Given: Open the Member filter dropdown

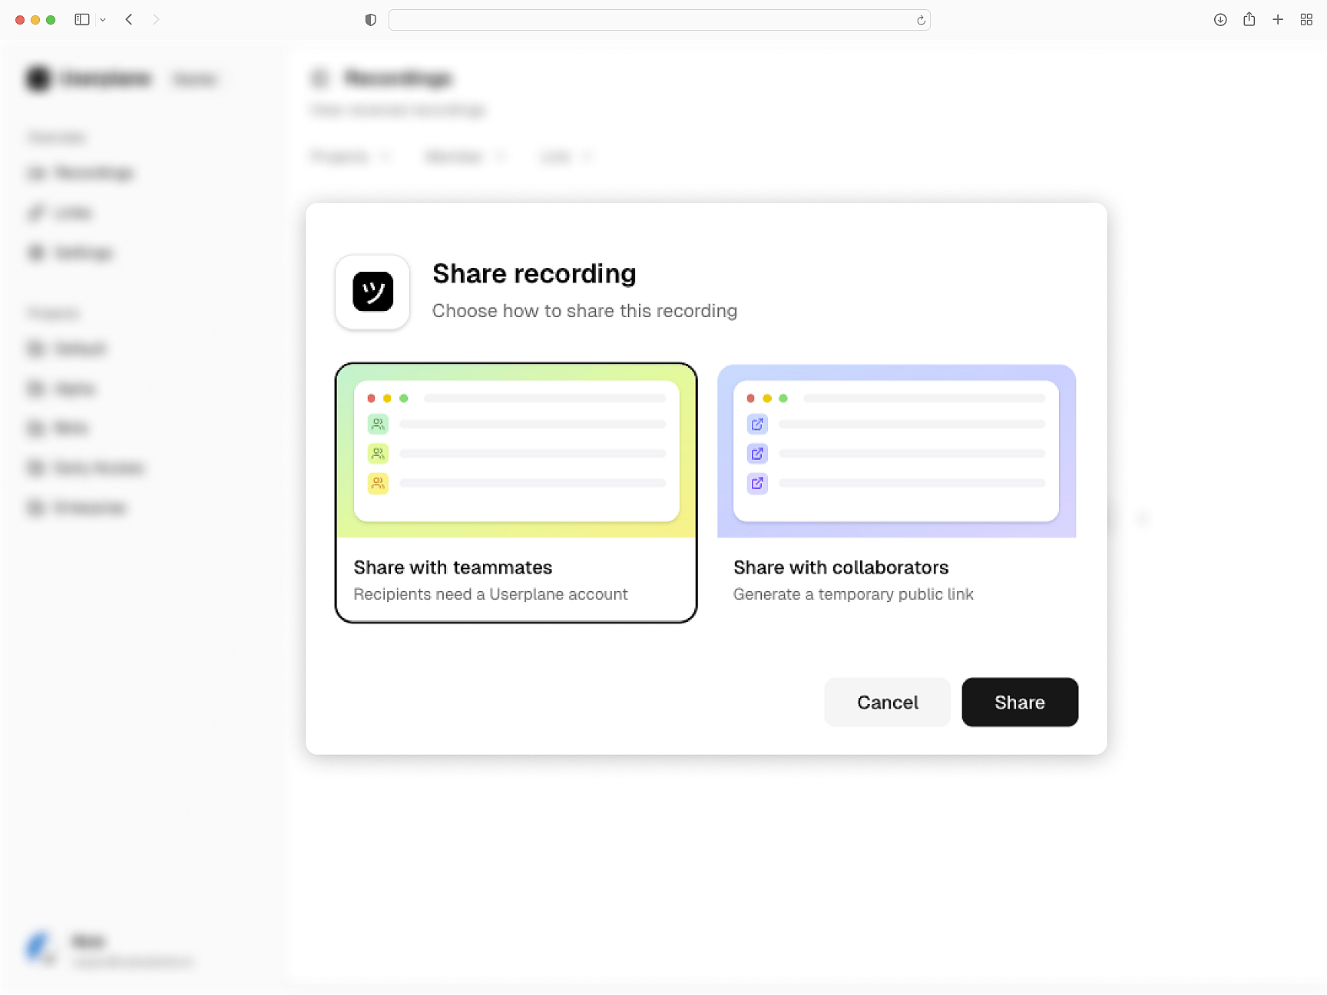Looking at the screenshot, I should 465,157.
